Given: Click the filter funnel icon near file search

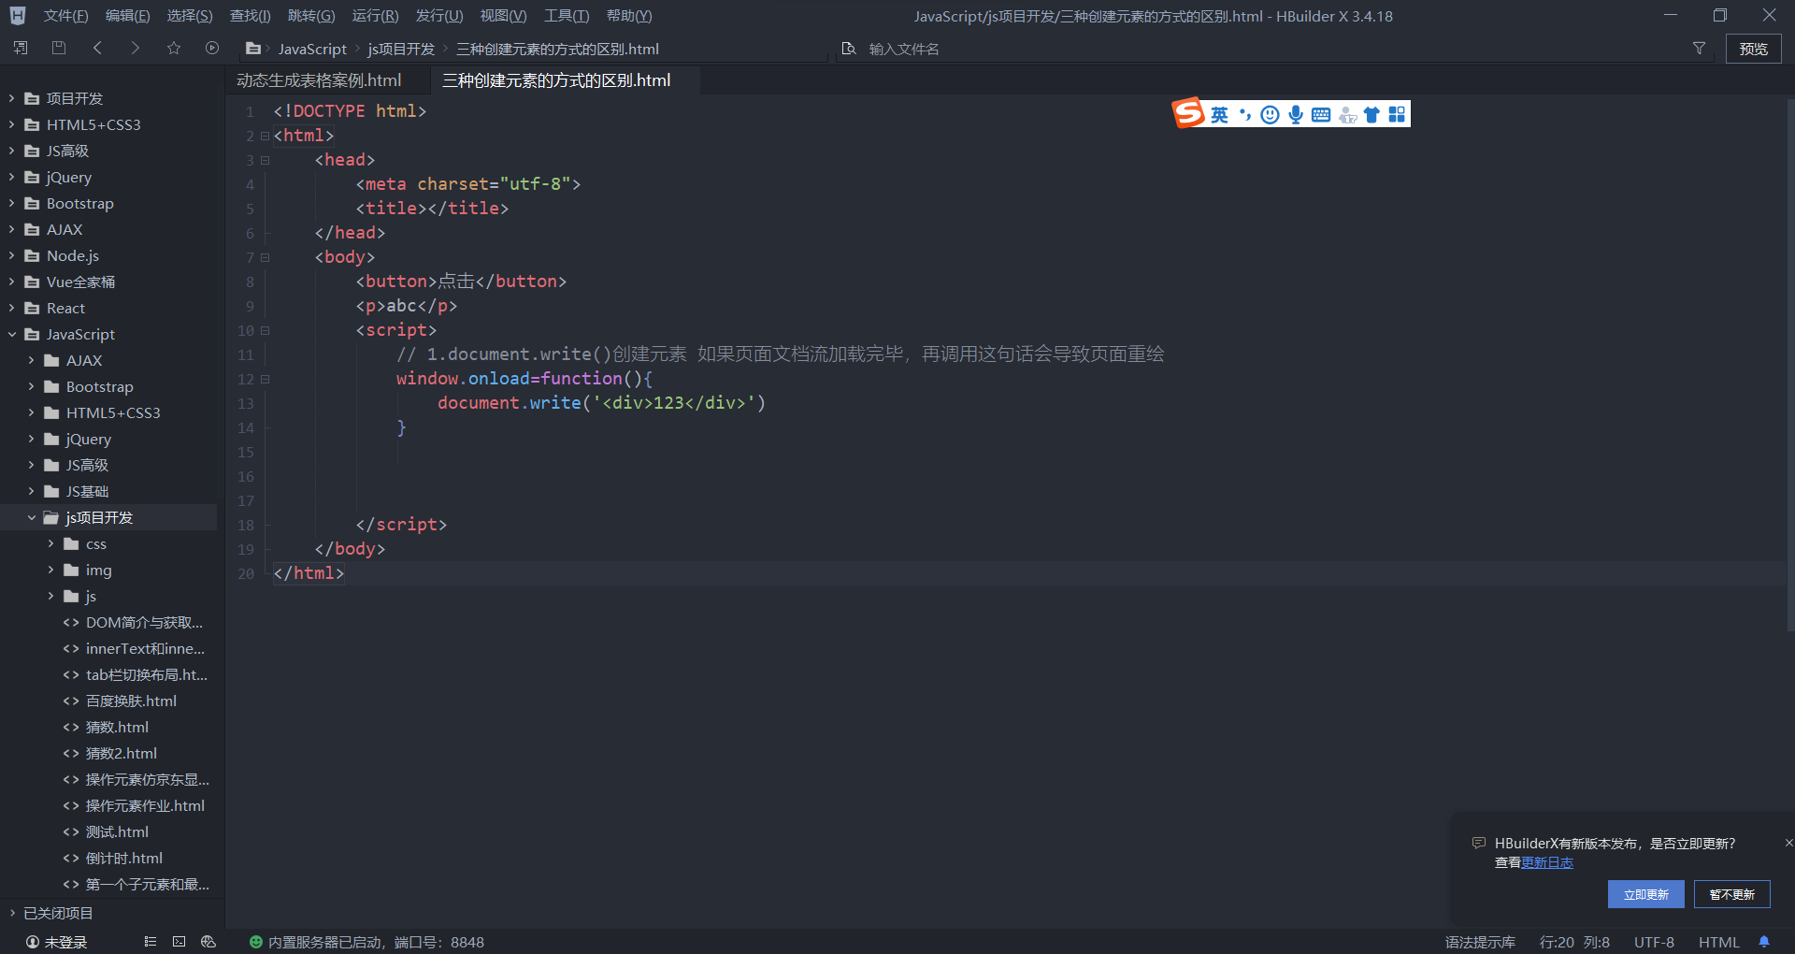Looking at the screenshot, I should pos(1699,49).
